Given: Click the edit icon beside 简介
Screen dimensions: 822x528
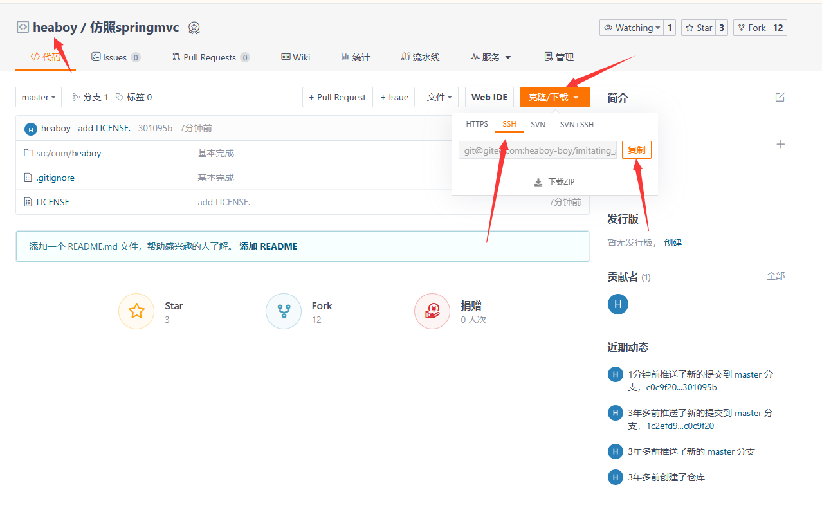Looking at the screenshot, I should pos(780,97).
